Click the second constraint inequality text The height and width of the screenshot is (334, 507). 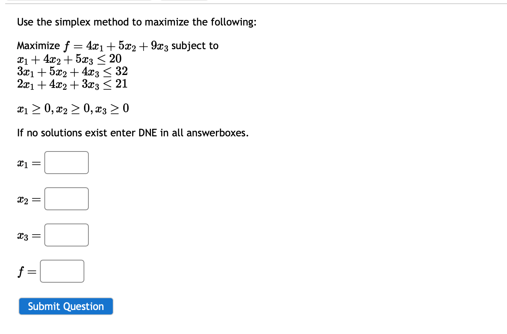pos(72,71)
